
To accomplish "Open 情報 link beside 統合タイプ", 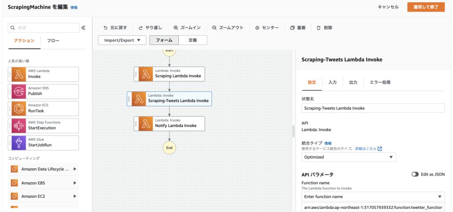I will [328, 143].
